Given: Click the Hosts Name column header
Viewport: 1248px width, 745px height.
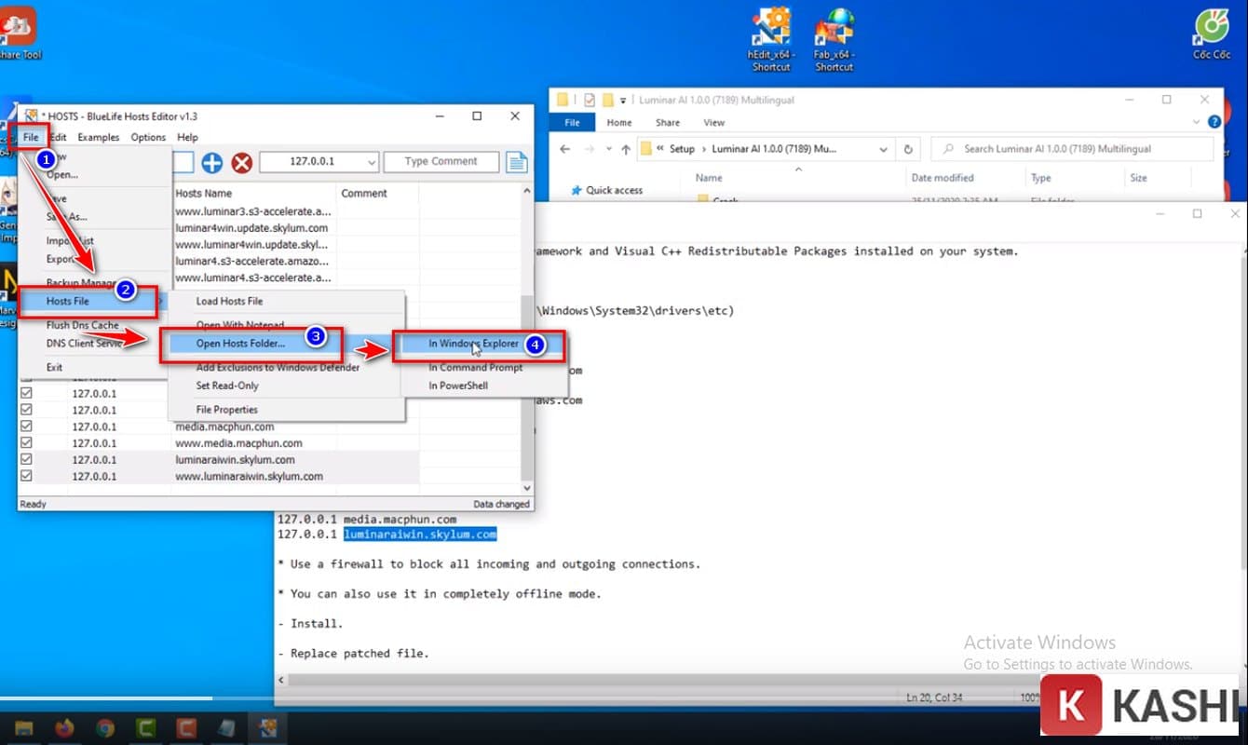Looking at the screenshot, I should coord(203,193).
